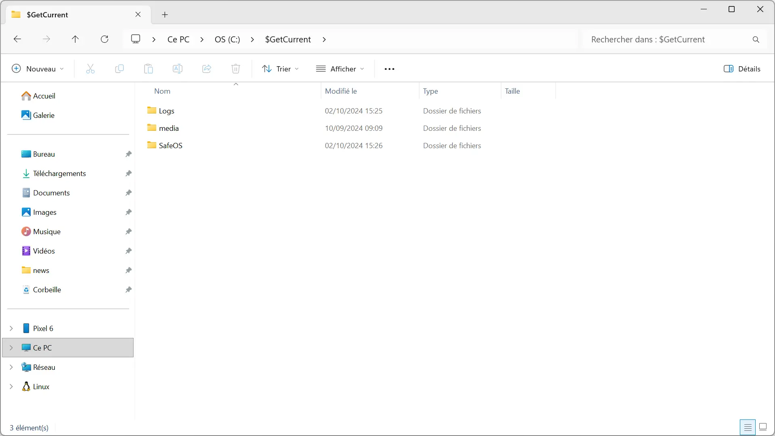This screenshot has height=436, width=775.
Task: Click the computer icon in address bar
Action: click(x=136, y=39)
